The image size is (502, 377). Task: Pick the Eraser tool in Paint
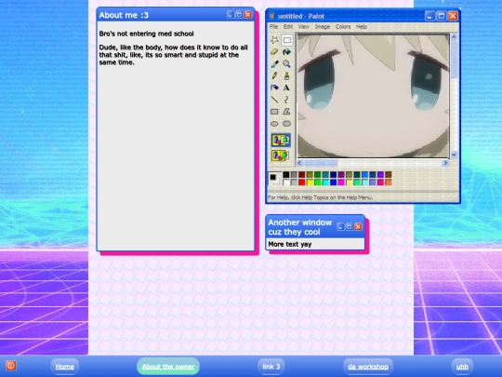coord(274,52)
